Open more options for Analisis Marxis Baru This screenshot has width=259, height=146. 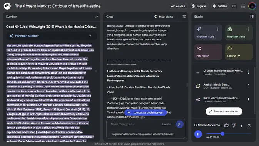pos(248,86)
